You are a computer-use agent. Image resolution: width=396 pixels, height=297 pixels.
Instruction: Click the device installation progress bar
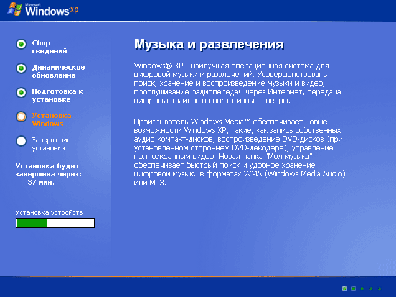pos(55,223)
